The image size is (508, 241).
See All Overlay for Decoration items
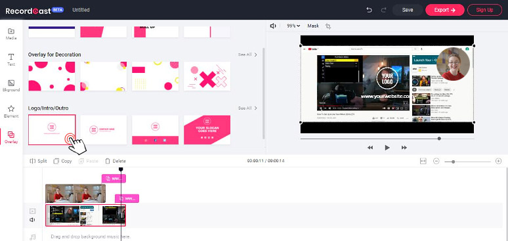click(x=247, y=55)
